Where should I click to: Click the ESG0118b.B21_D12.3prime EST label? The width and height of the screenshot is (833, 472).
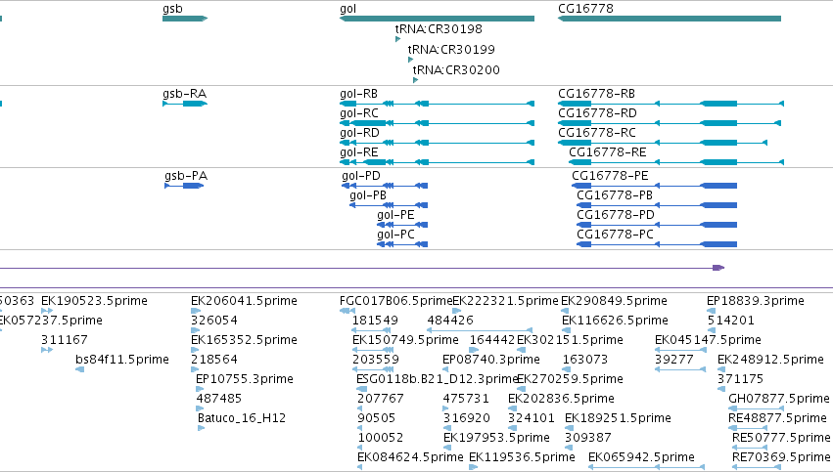pyautogui.click(x=437, y=380)
